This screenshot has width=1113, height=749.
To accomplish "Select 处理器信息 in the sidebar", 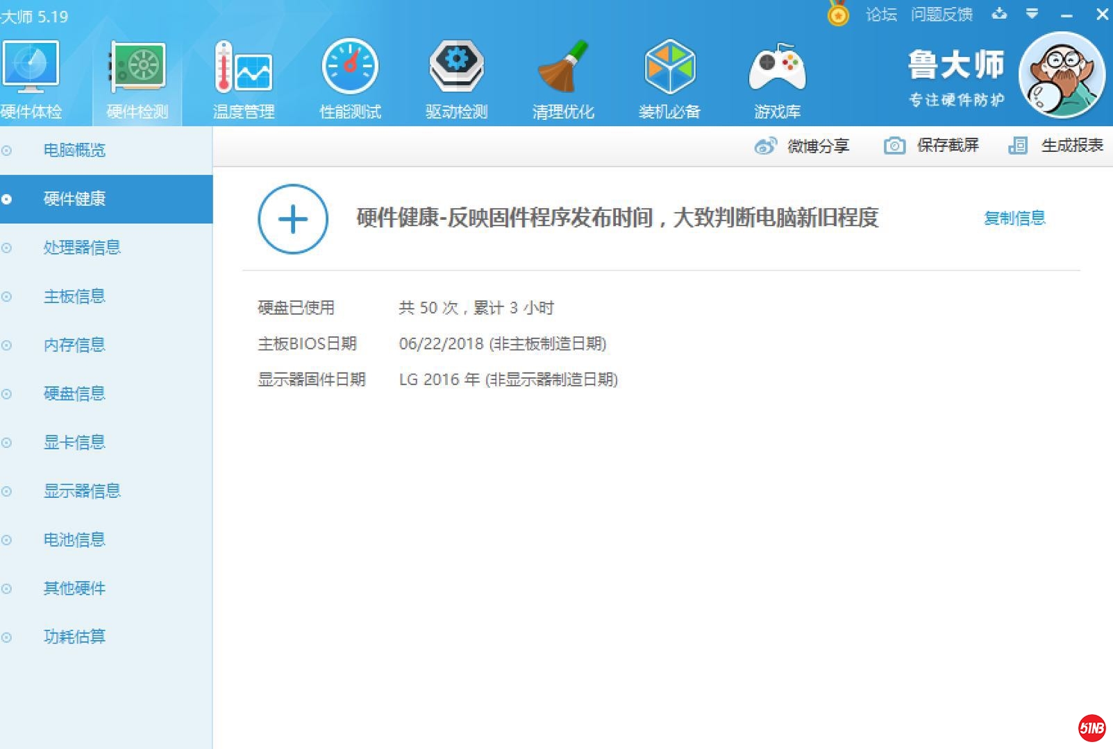I will [82, 248].
